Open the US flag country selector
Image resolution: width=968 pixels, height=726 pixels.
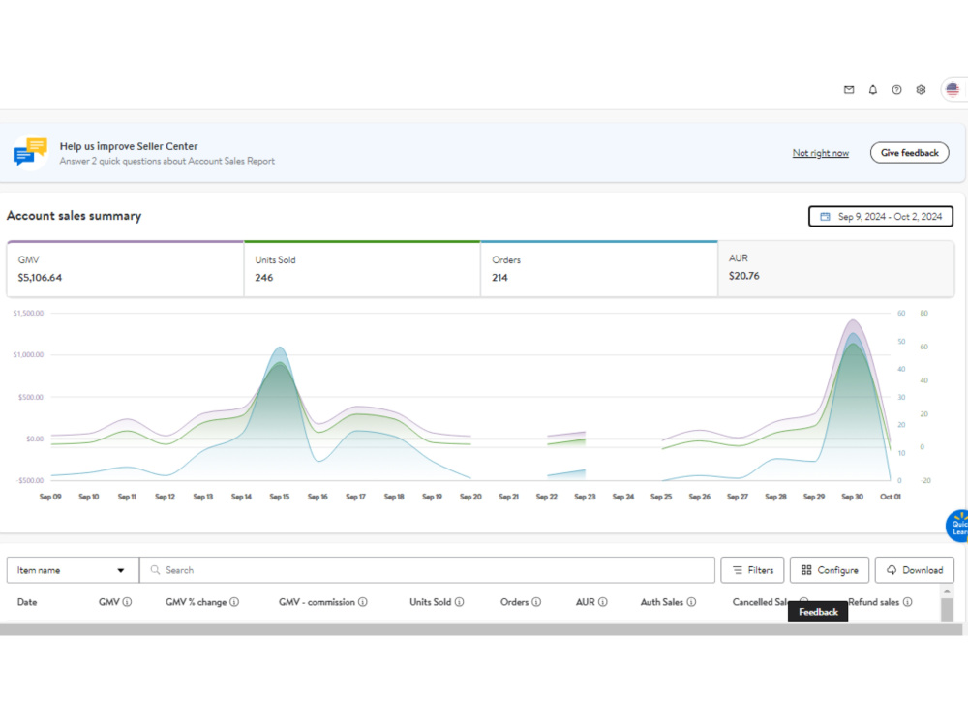[953, 89]
